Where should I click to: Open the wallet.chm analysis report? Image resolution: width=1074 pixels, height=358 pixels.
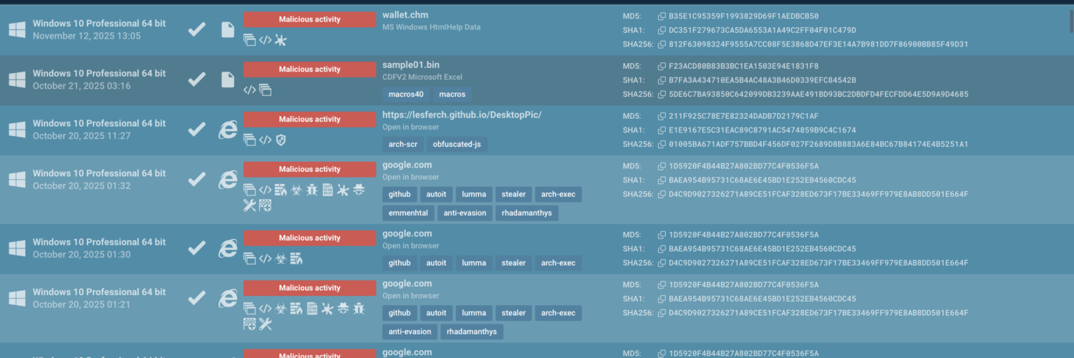(405, 15)
